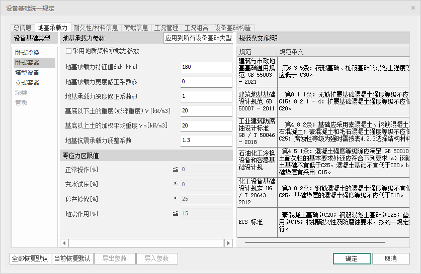Image resolution: width=421 pixels, height=274 pixels.
Task: Click the 地基承载力特征值 fak input field
Action: [x=205, y=67]
